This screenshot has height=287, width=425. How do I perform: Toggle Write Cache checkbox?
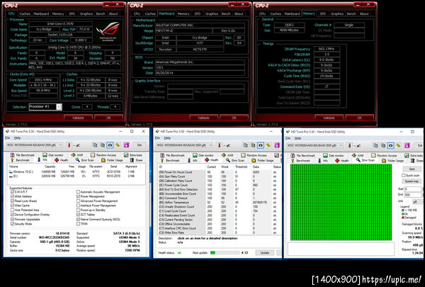click(12, 206)
